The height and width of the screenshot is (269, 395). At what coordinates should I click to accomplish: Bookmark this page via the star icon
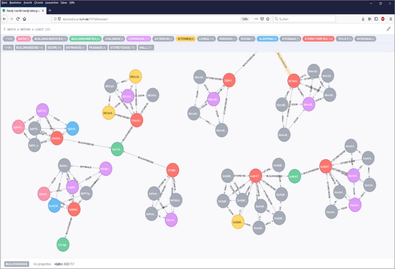pyautogui.click(x=268, y=19)
